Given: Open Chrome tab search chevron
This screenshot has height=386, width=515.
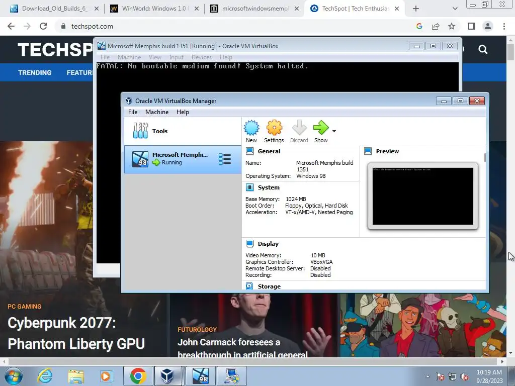Looking at the screenshot, I should click(455, 9).
